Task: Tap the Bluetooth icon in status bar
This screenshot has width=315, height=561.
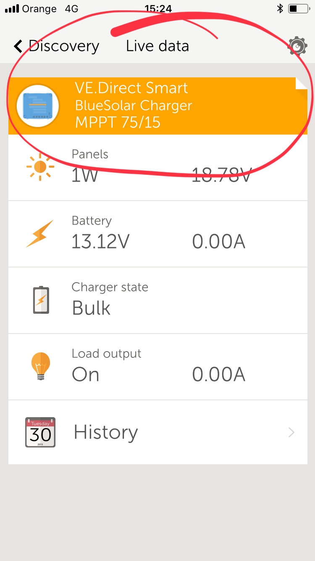Action: [280, 8]
